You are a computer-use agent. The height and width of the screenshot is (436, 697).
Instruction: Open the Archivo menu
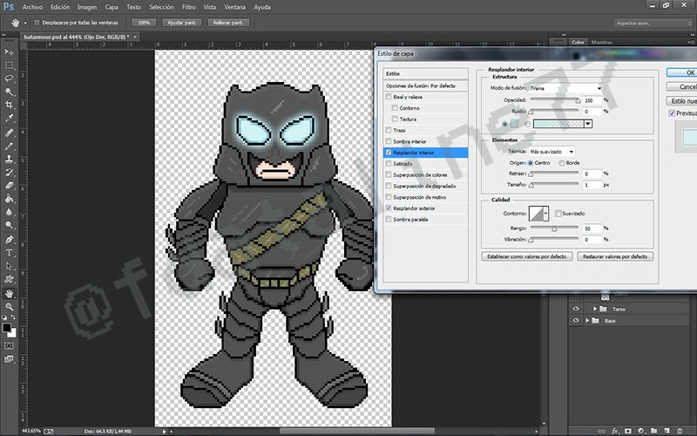coord(32,7)
